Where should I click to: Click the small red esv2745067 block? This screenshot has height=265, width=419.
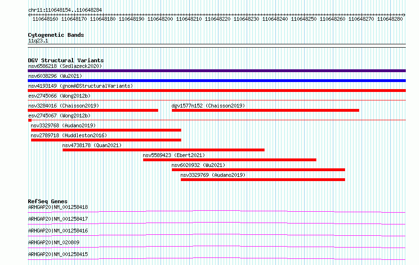pos(30,120)
